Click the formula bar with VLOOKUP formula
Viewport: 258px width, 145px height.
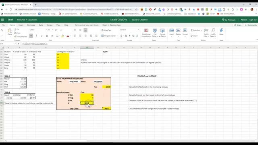click(x=138, y=44)
